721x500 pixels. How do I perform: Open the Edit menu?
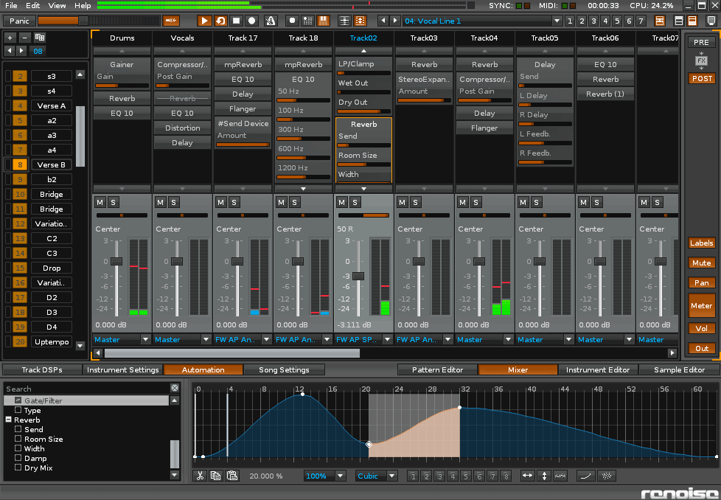32,5
